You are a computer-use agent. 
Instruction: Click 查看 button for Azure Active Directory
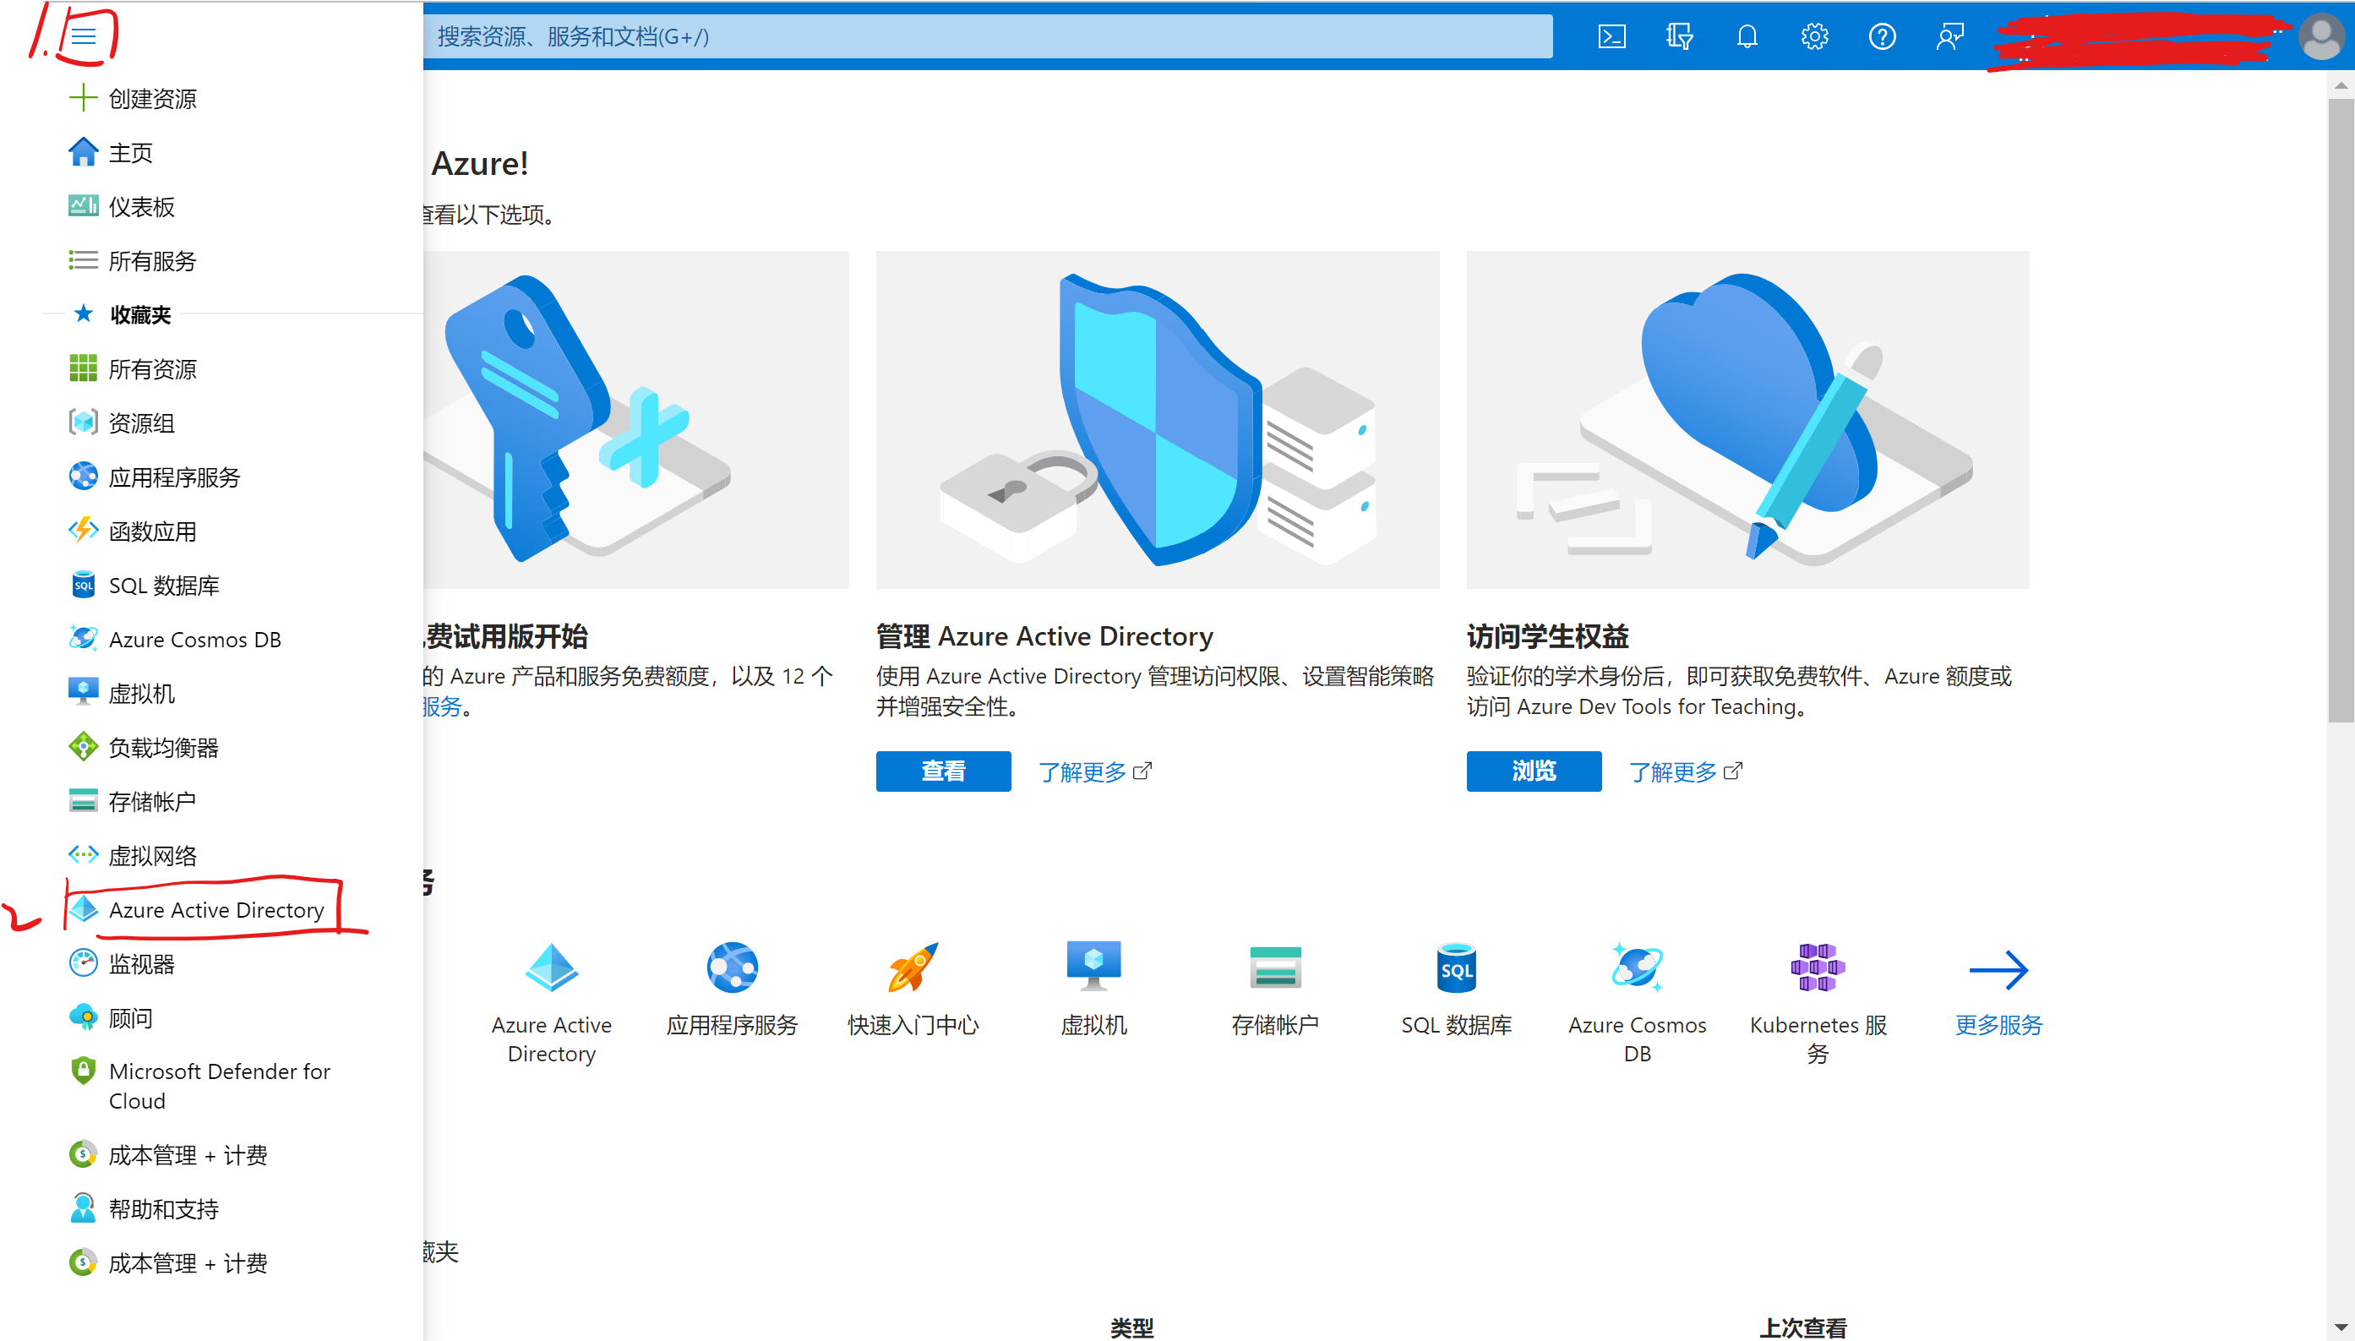[x=943, y=771]
